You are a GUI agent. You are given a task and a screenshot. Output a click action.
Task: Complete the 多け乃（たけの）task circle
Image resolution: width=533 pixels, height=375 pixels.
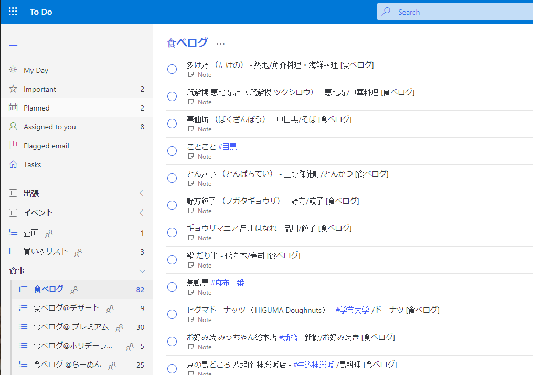coord(172,69)
